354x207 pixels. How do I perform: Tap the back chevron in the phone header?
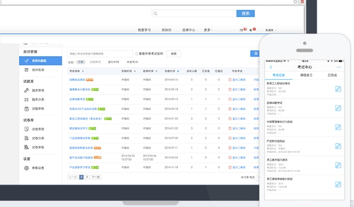coord(271,67)
